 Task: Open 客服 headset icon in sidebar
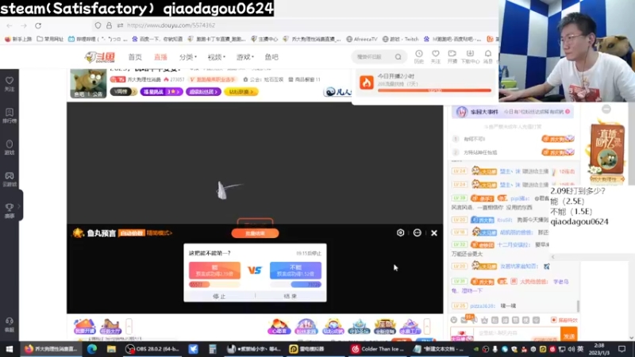coord(10,325)
